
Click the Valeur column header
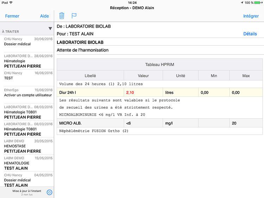tap(143, 76)
